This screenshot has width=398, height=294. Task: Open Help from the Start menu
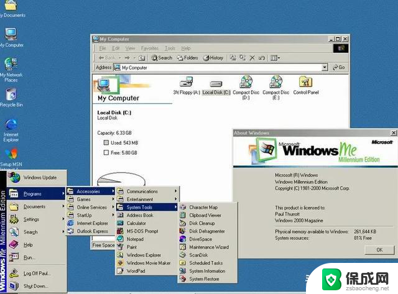point(37,245)
